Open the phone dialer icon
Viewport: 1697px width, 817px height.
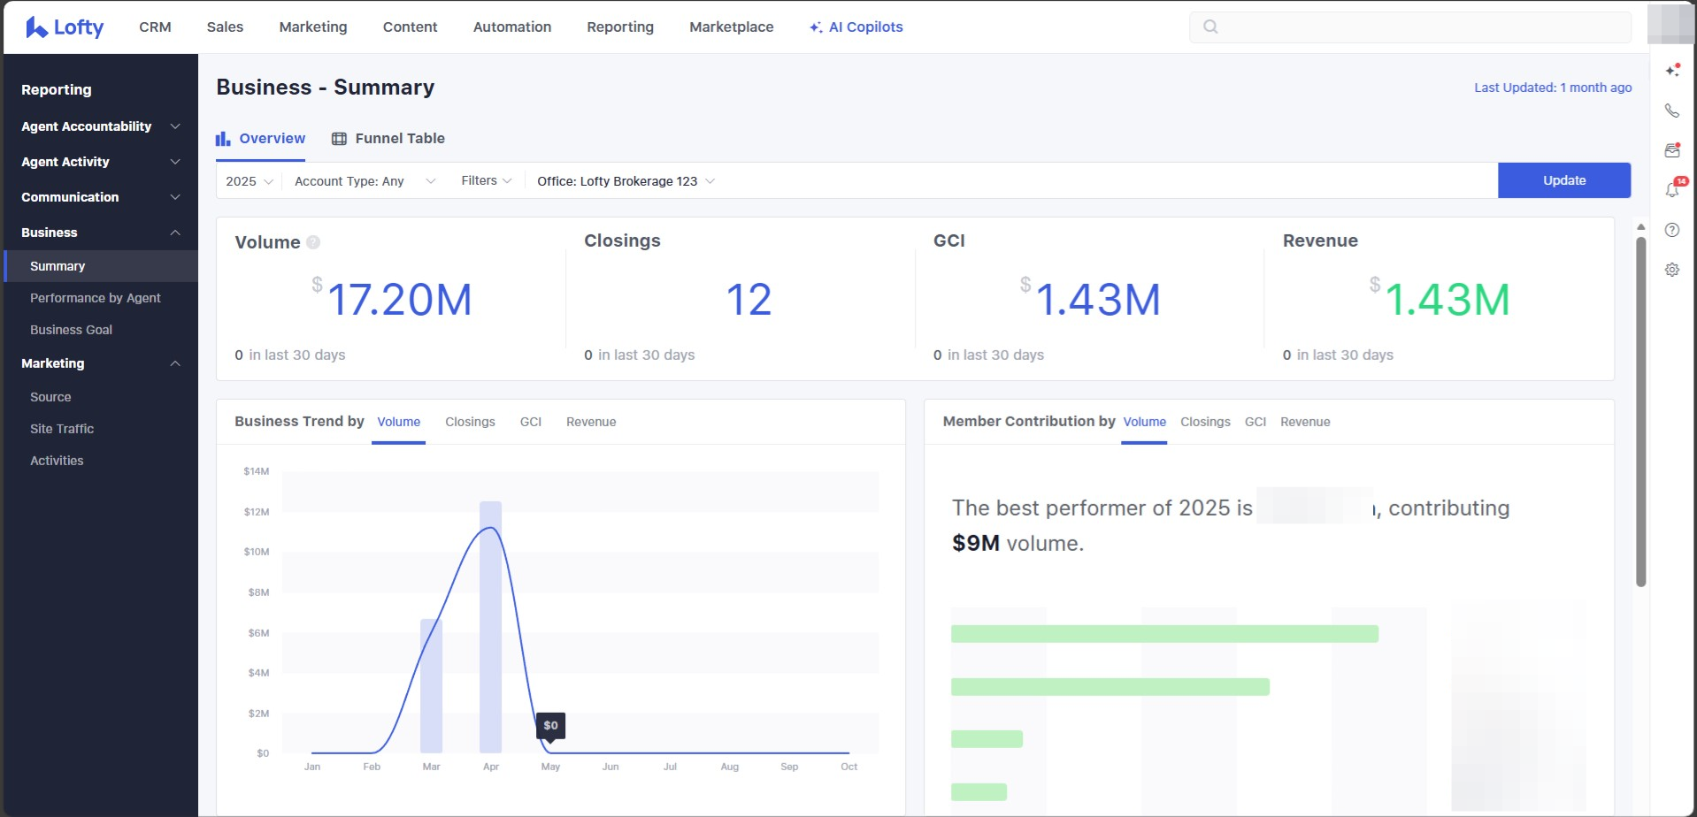[x=1671, y=111]
